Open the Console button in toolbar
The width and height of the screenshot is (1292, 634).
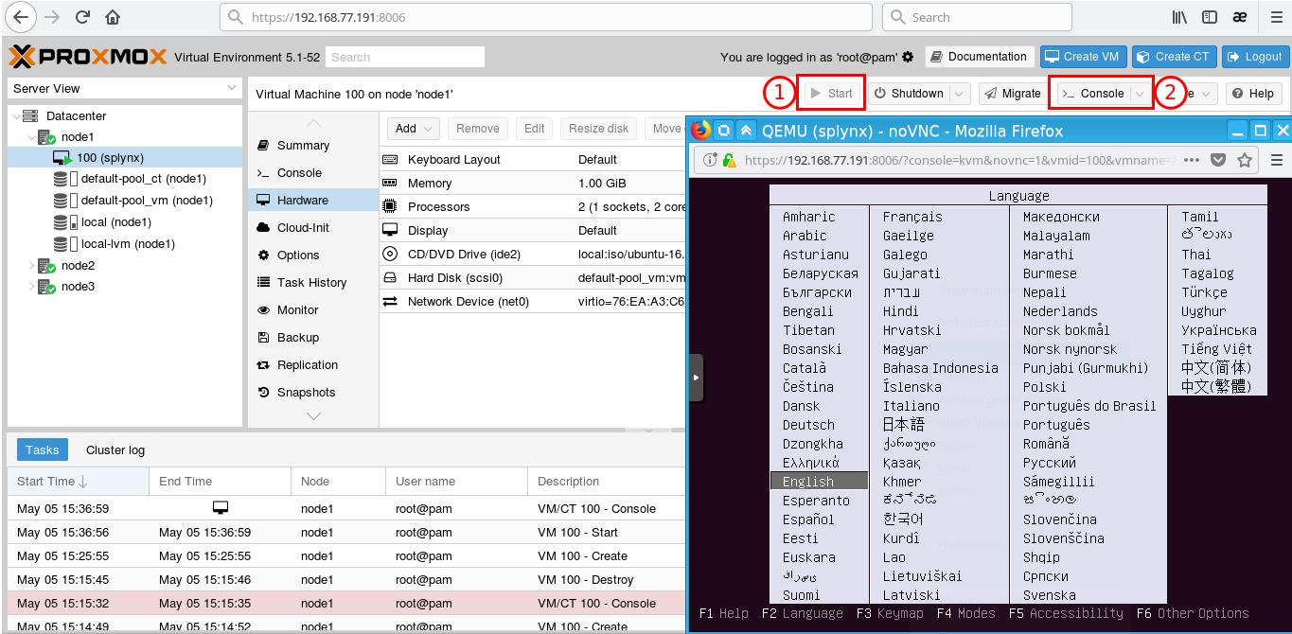[1092, 94]
